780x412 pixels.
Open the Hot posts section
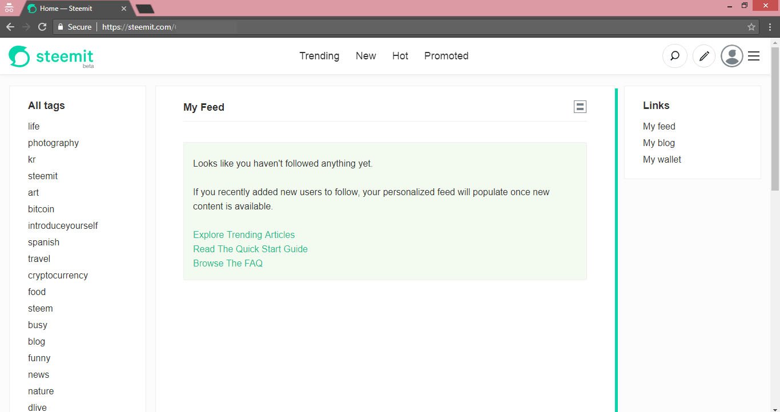[400, 56]
